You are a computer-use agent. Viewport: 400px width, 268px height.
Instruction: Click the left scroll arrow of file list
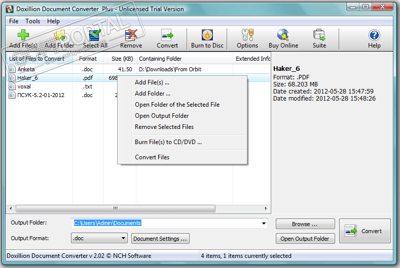[x=11, y=209]
